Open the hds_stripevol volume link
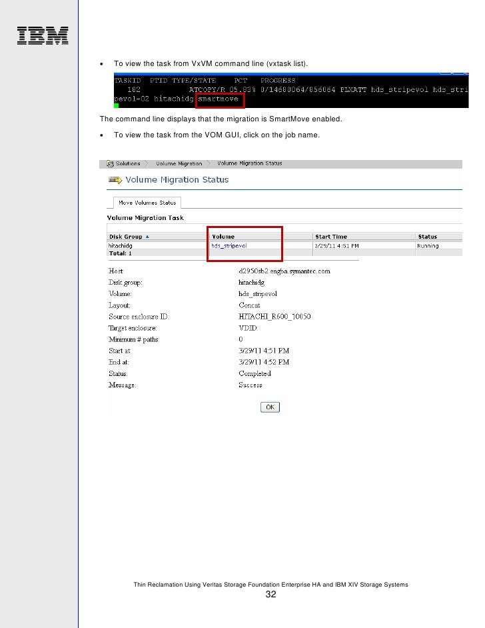The width and height of the screenshot is (485, 628). coord(229,245)
